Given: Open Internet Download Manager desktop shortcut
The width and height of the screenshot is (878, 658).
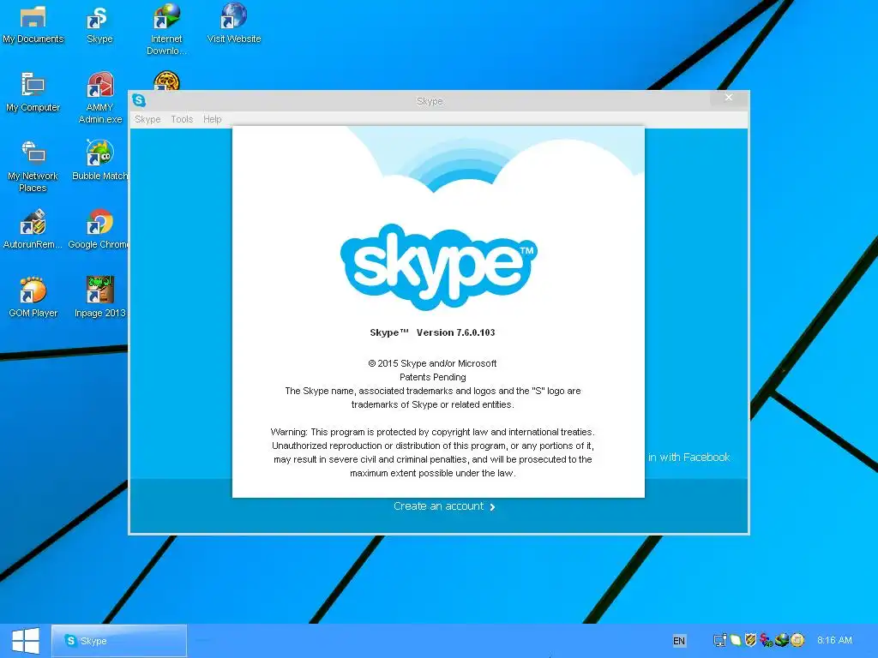Looking at the screenshot, I should 166,29.
